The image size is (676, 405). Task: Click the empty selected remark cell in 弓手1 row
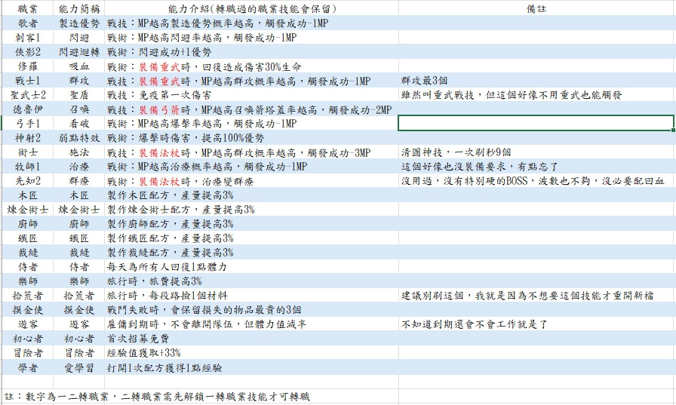536,123
